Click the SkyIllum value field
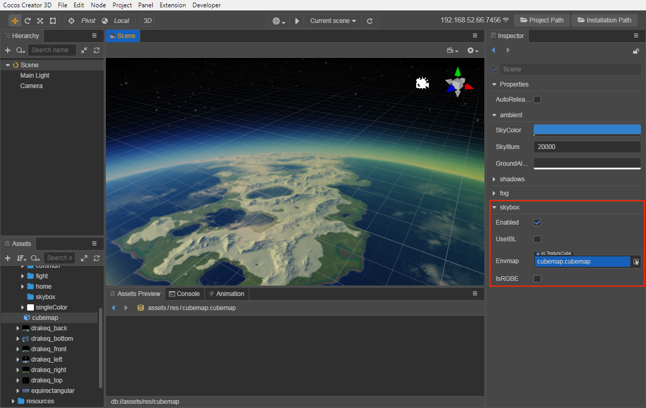Viewport: 646px width, 408px height. [587, 147]
